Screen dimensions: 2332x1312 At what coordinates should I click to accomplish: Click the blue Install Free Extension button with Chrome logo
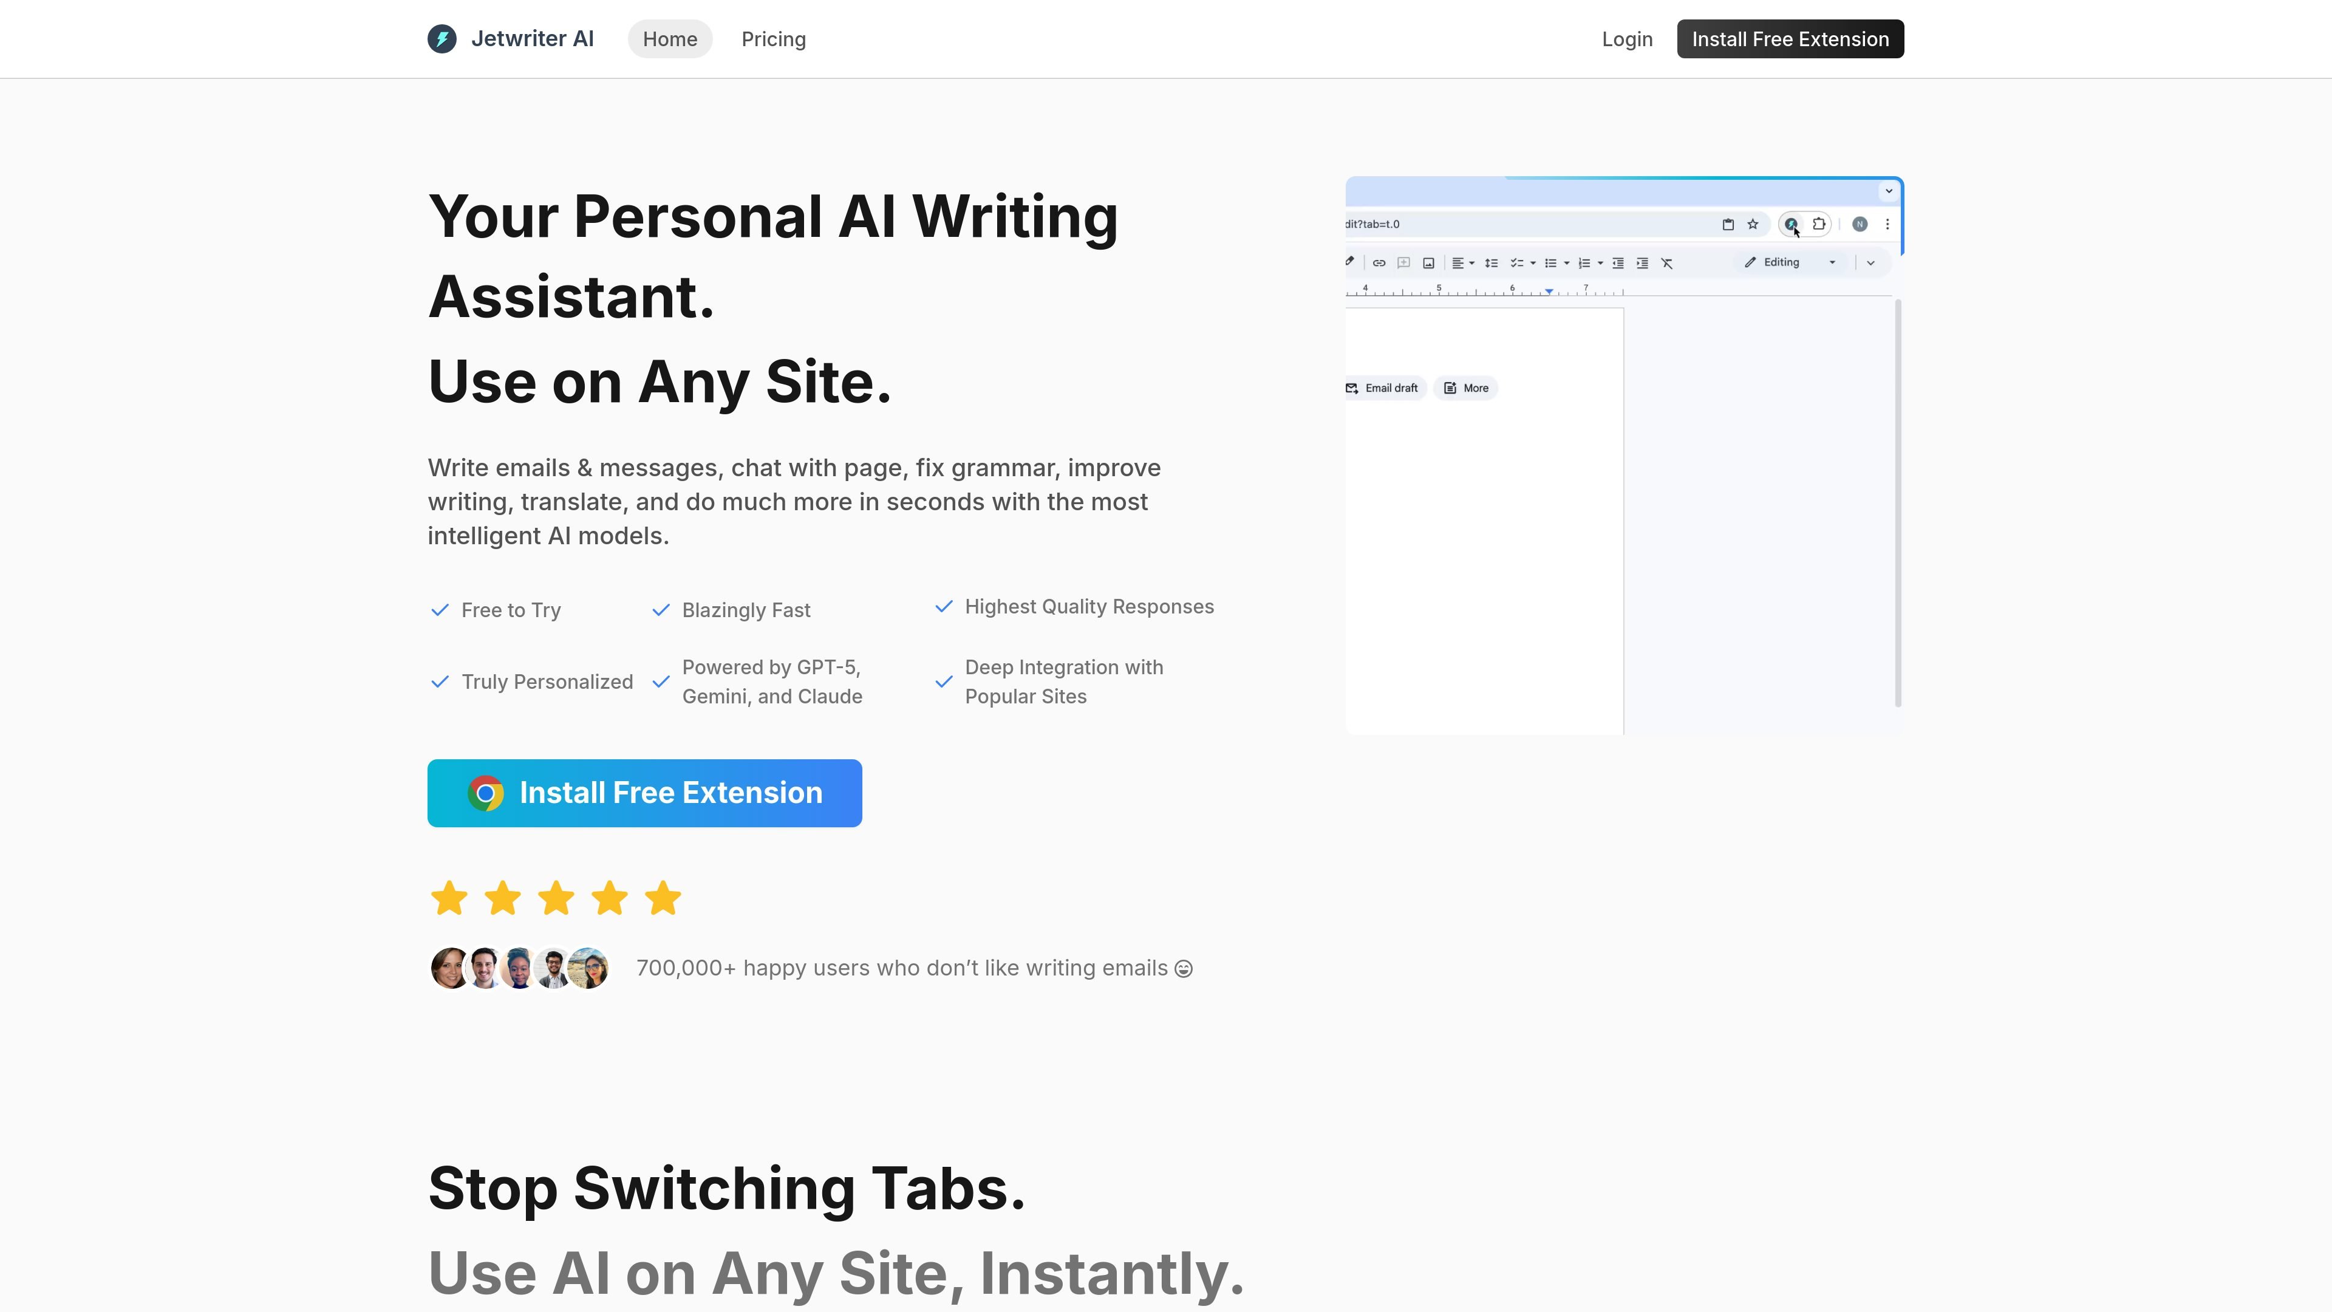[644, 793]
